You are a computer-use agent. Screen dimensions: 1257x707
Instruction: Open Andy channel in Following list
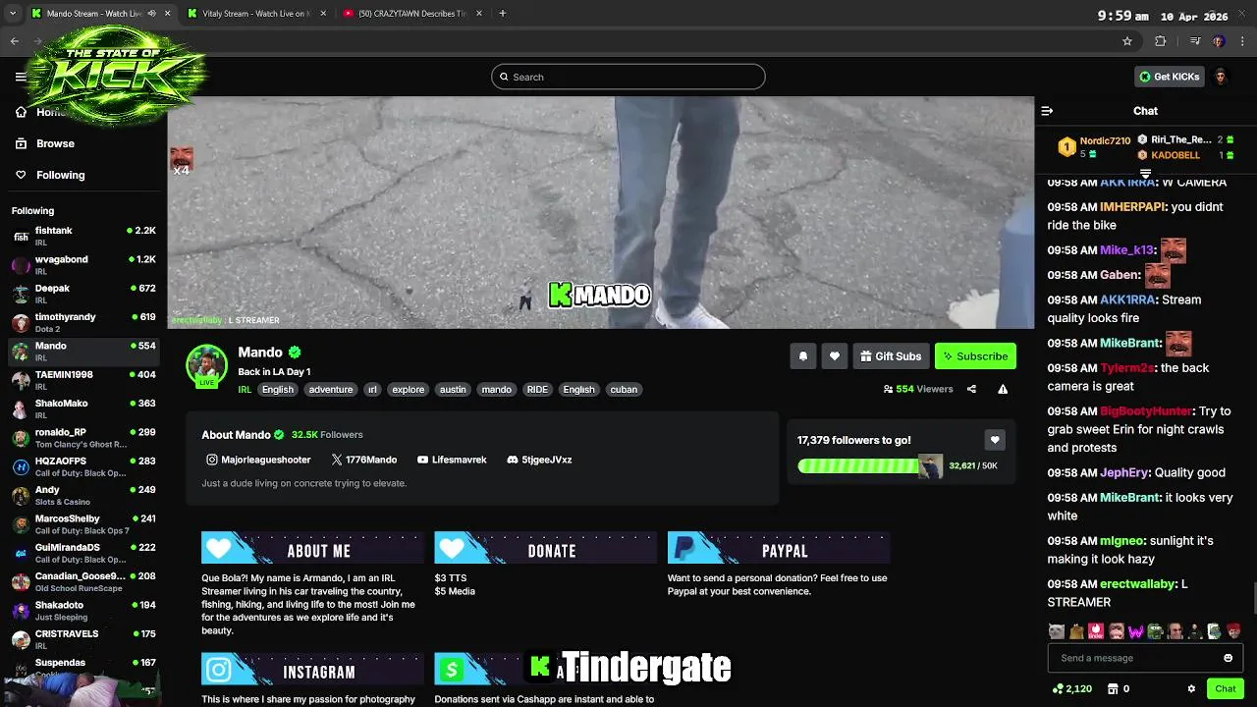coord(83,495)
